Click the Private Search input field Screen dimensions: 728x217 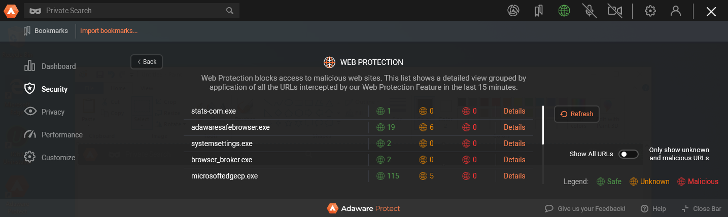[132, 11]
